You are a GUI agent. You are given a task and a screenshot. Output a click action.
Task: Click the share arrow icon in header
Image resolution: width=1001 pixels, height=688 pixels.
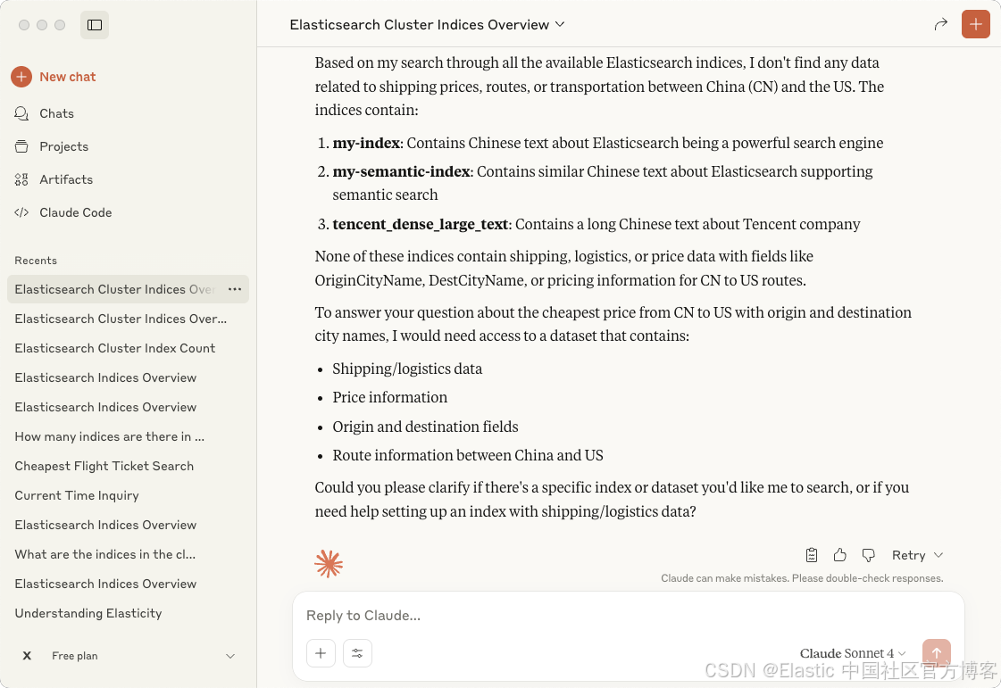coord(940,25)
